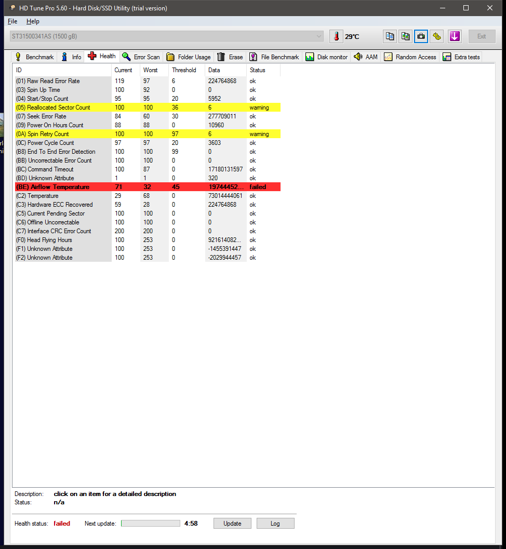
Task: Click the Next update progress bar
Action: point(151,524)
